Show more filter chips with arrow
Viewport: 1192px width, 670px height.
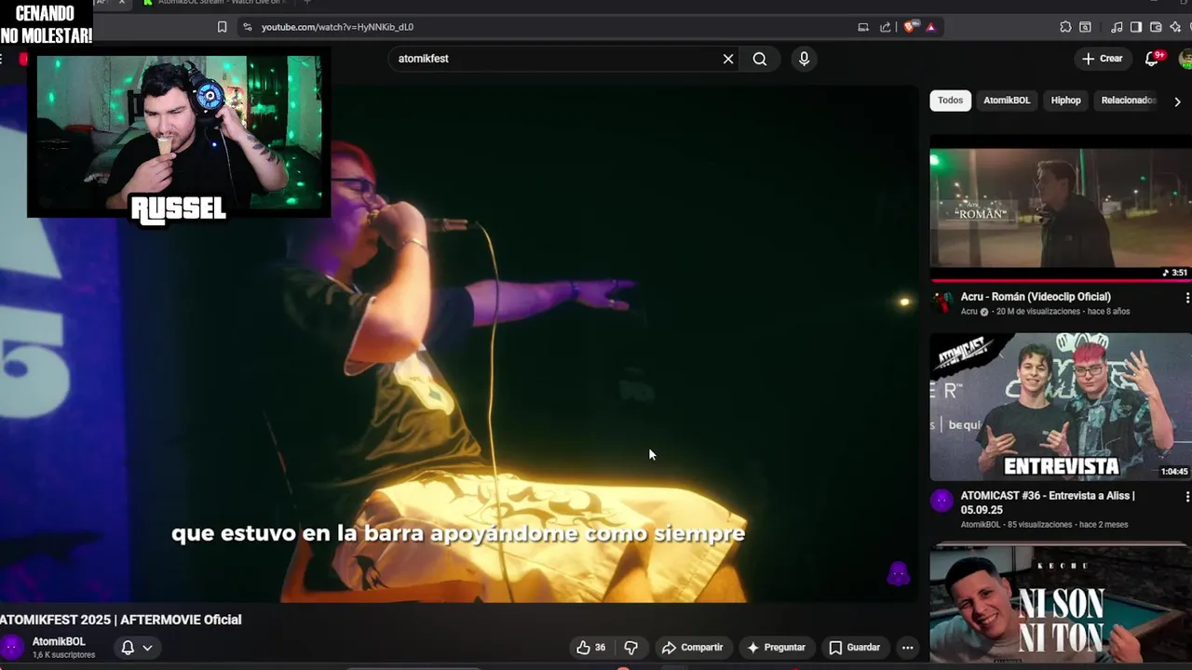pyautogui.click(x=1177, y=101)
